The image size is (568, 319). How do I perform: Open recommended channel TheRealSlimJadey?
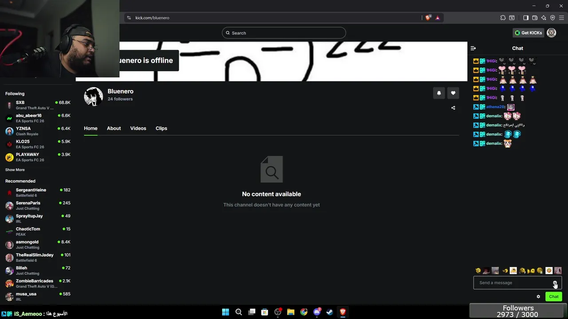tap(38, 257)
